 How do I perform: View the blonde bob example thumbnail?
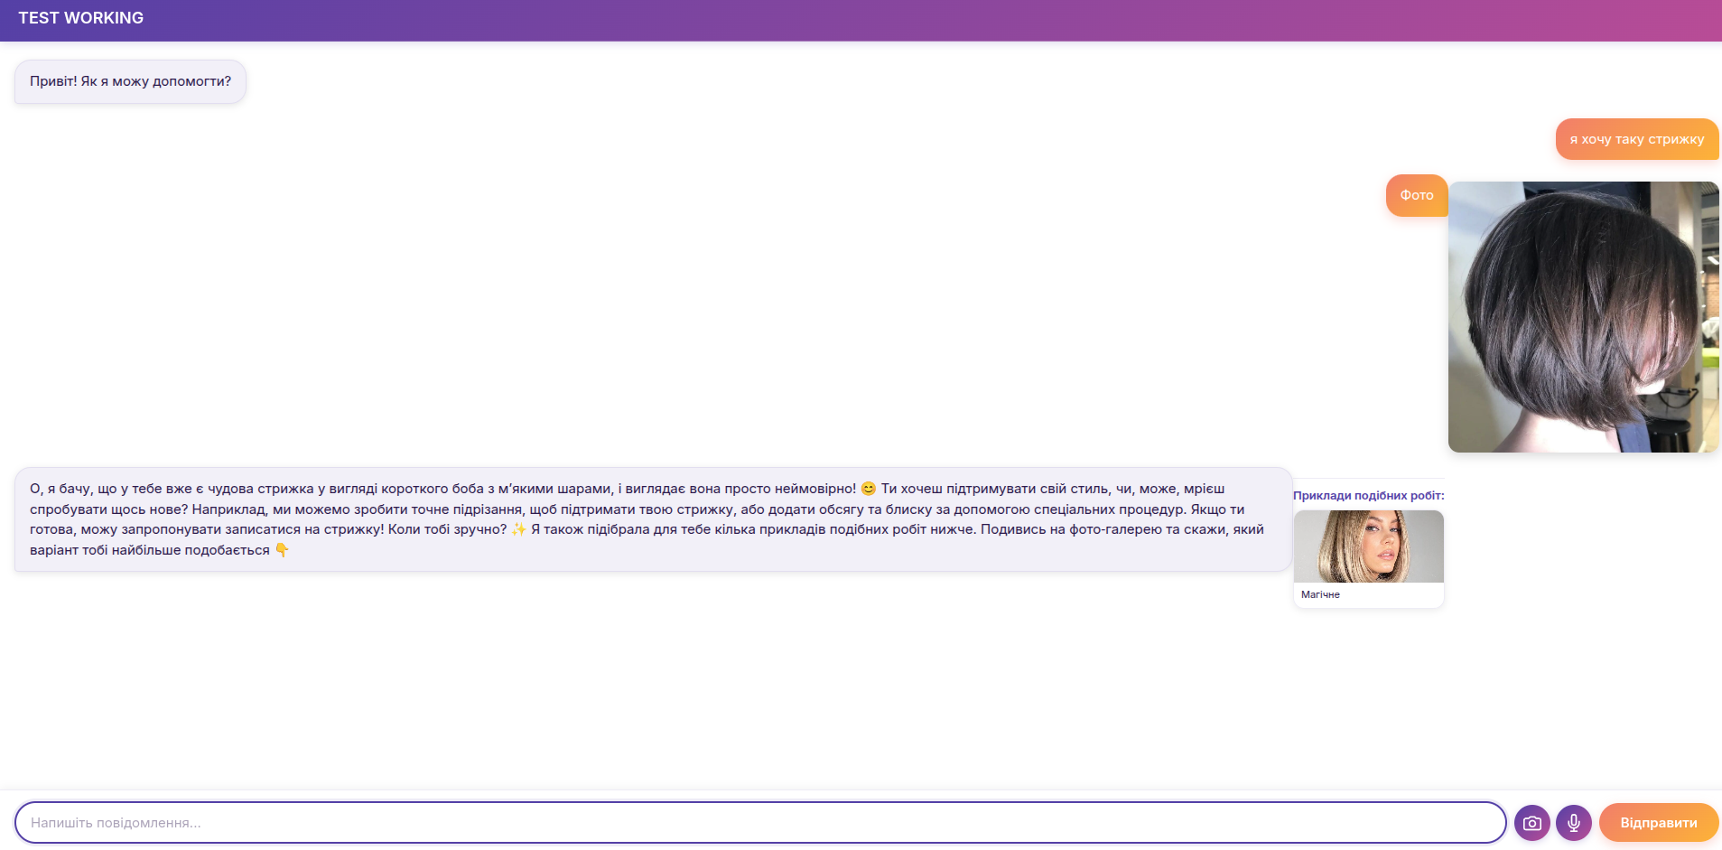point(1368,546)
